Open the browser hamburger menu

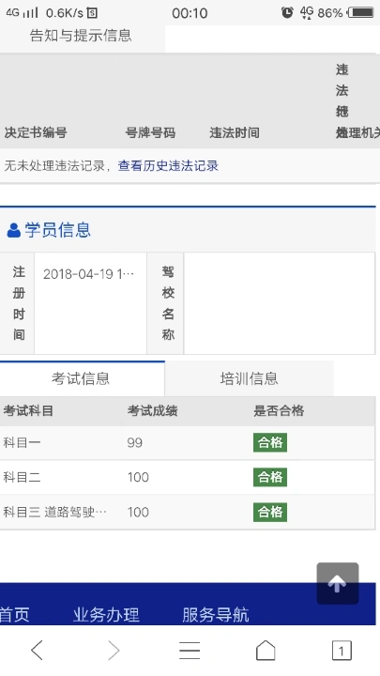coord(190,650)
